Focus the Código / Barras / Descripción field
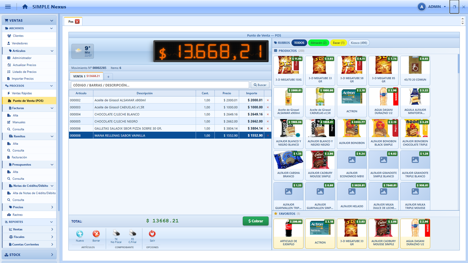Viewport: 468px width, 263px height. [160, 85]
